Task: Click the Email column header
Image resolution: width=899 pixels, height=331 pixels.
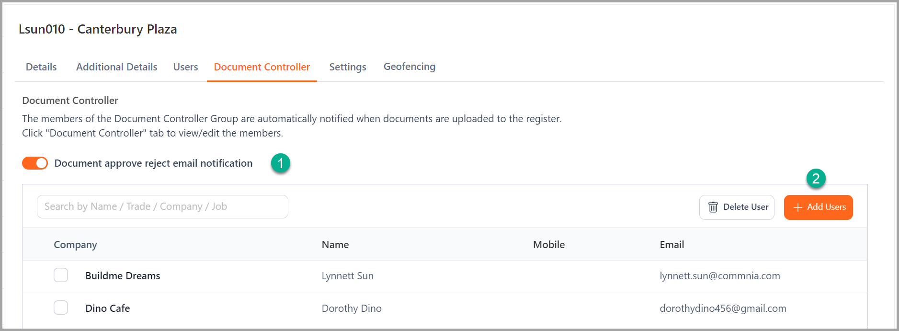Action: click(x=672, y=245)
